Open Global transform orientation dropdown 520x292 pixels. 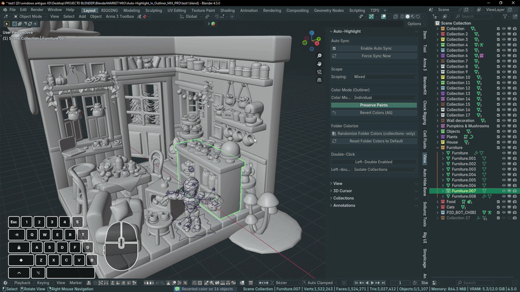[x=190, y=16]
